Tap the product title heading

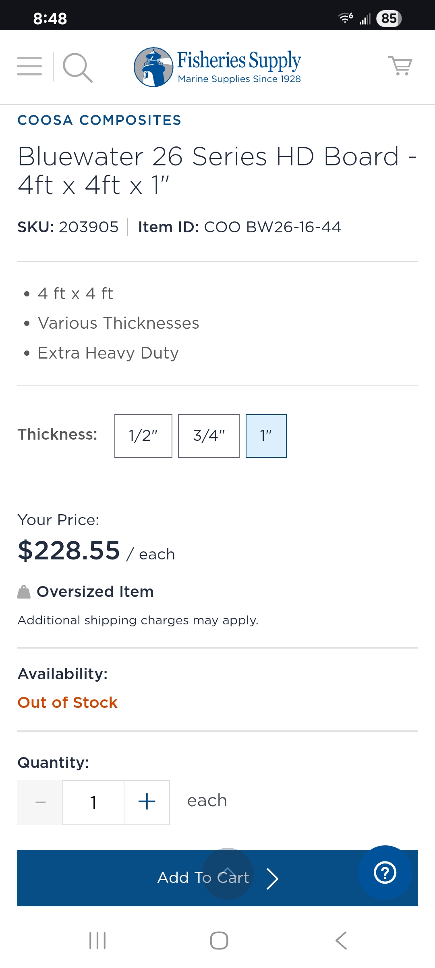[217, 170]
